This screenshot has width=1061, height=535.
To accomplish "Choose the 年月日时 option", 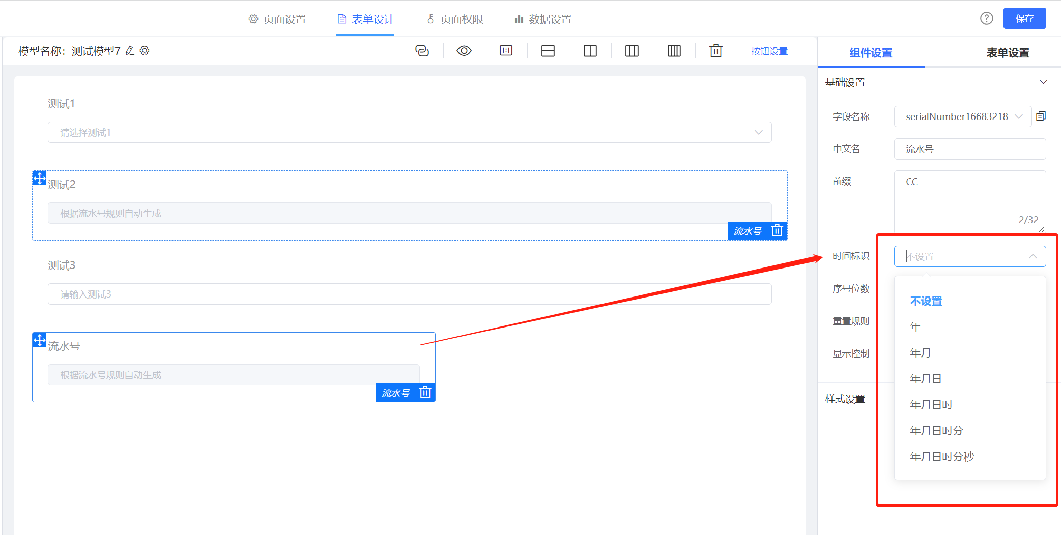I will pyautogui.click(x=970, y=405).
